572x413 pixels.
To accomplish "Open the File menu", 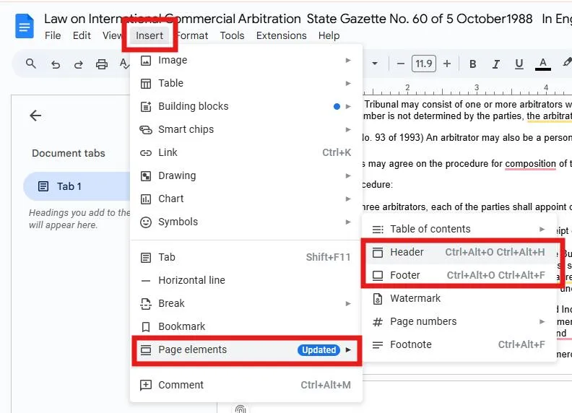I will click(53, 35).
